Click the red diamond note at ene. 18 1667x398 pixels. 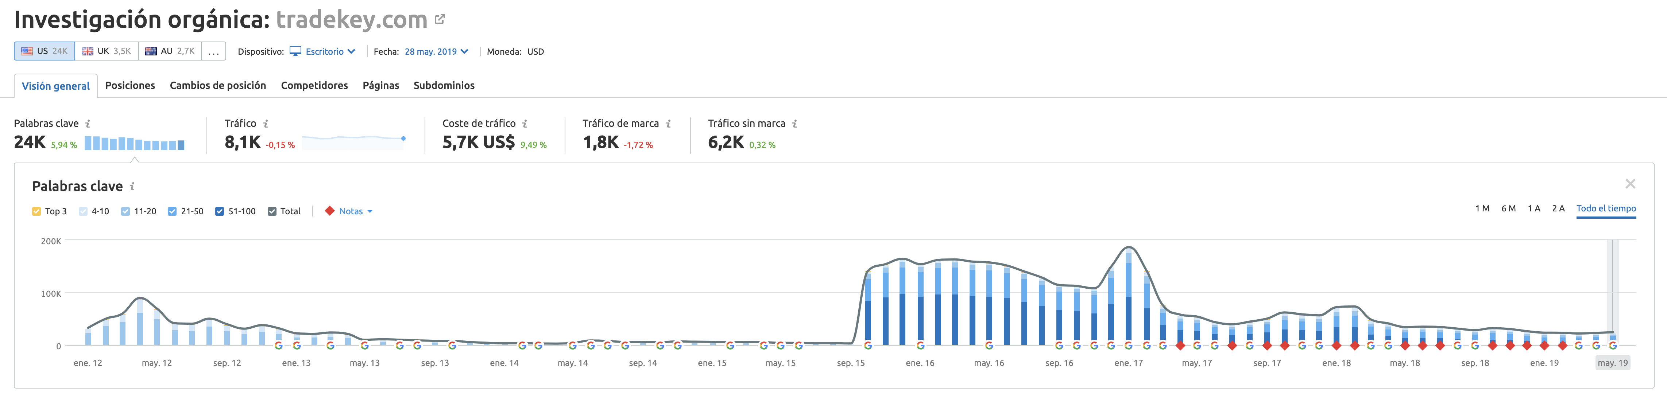point(1336,346)
